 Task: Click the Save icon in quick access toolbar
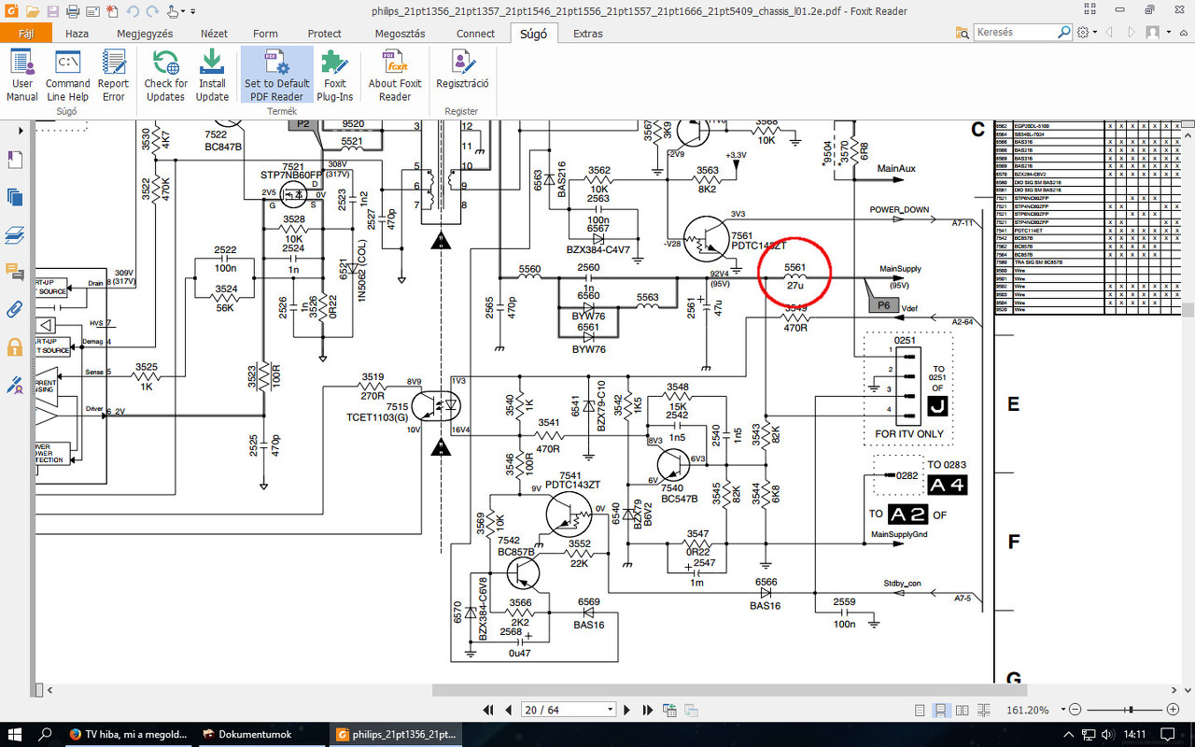[x=53, y=11]
